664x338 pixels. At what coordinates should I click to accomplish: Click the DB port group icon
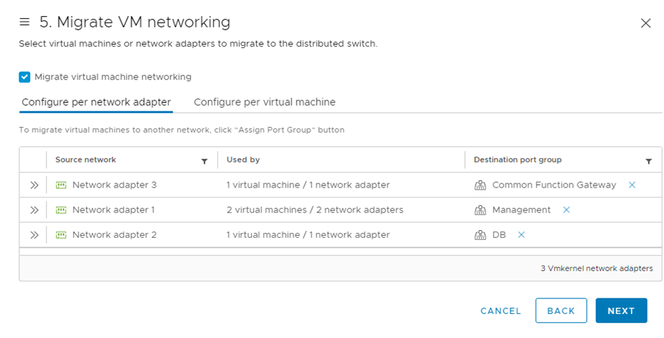tap(481, 235)
